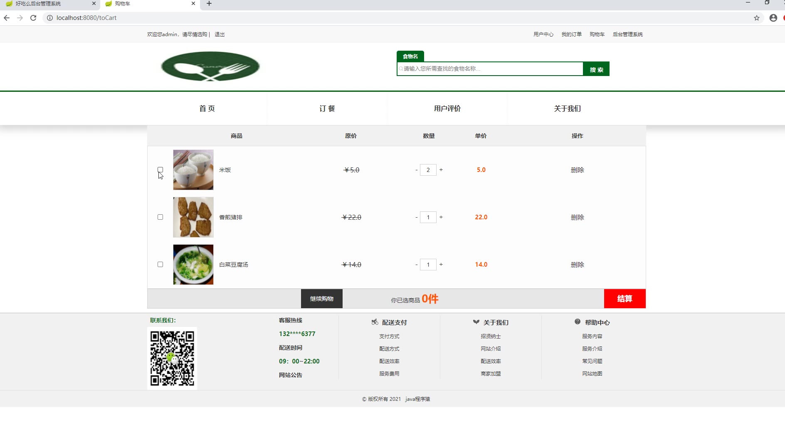Click the 继续购物 button
Viewport: 785px width, 422px height.
tap(322, 299)
